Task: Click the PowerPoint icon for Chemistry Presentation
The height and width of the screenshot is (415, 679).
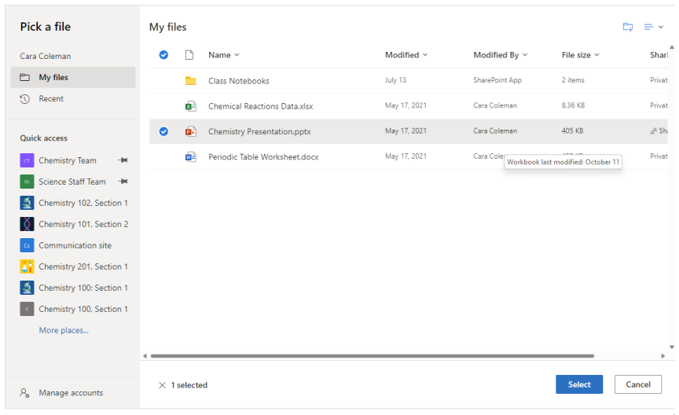Action: coord(190,131)
